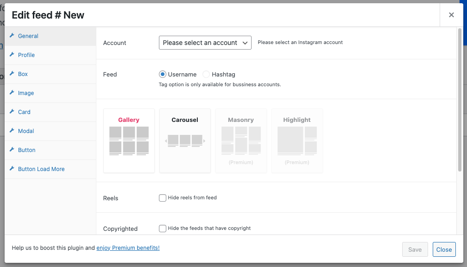Viewport: 467px width, 267px height.
Task: Click the wrench icon beside Button Load More
Action: pyautogui.click(x=12, y=169)
